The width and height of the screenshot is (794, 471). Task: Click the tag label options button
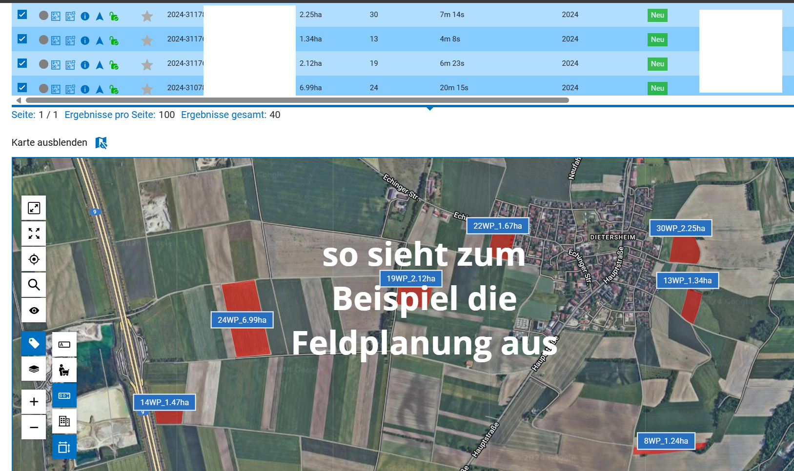(x=34, y=344)
